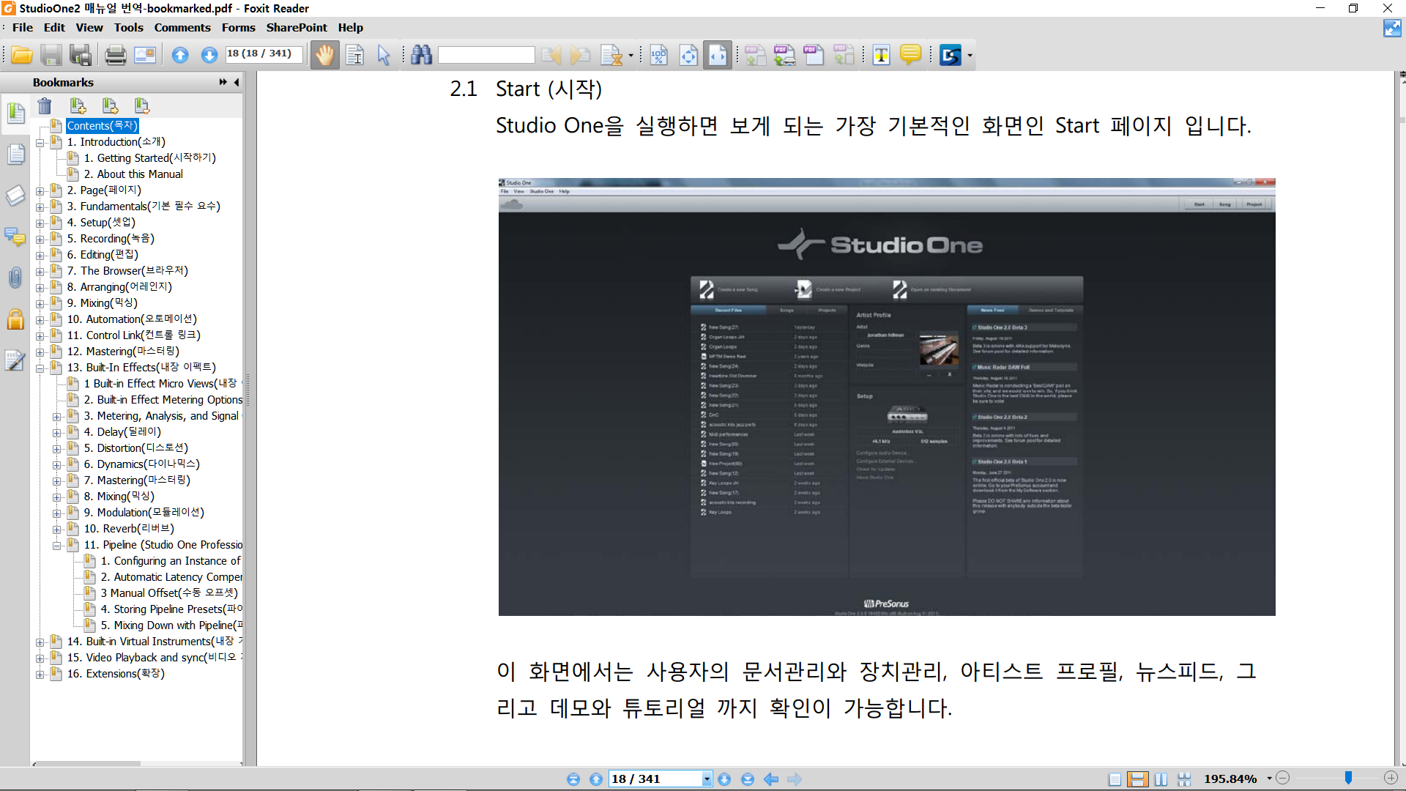Open the Attachments paperclip panel

[x=15, y=278]
